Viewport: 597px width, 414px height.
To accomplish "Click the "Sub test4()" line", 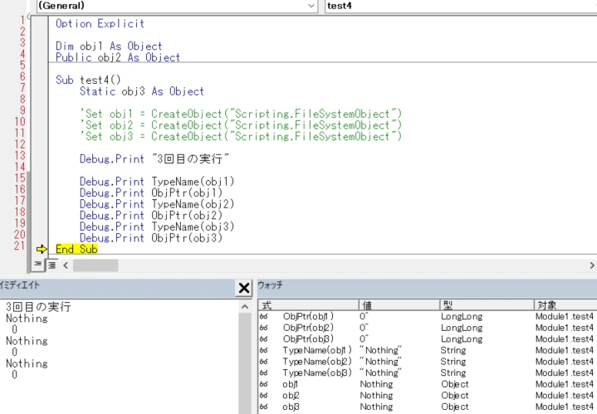I will click(88, 80).
